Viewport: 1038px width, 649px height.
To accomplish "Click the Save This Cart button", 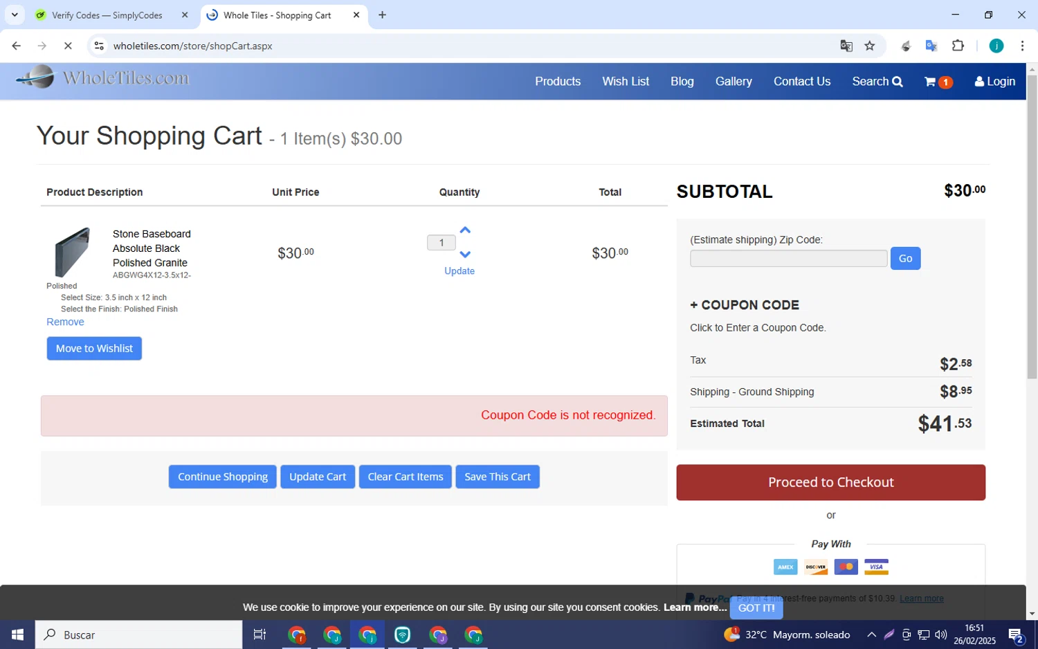I will 498,477.
